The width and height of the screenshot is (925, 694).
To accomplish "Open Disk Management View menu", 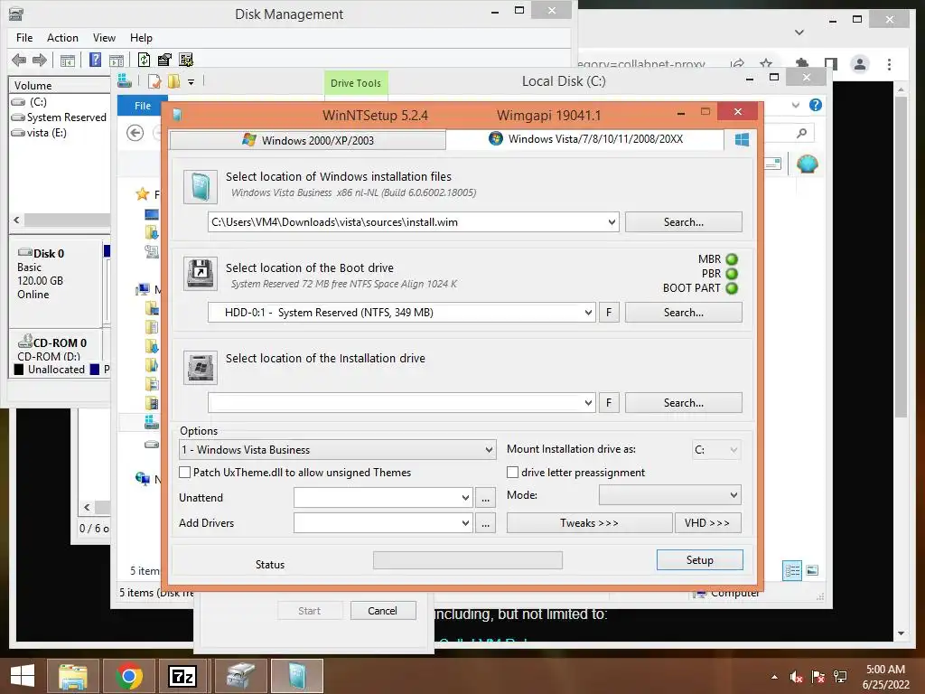I will (x=104, y=38).
